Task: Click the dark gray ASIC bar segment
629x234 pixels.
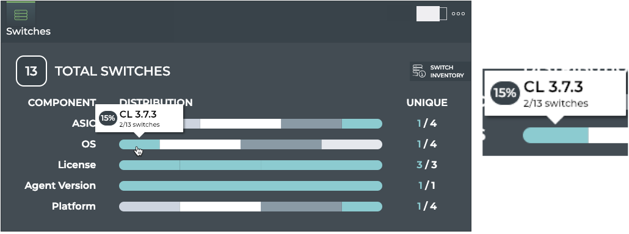Action: (x=311, y=124)
